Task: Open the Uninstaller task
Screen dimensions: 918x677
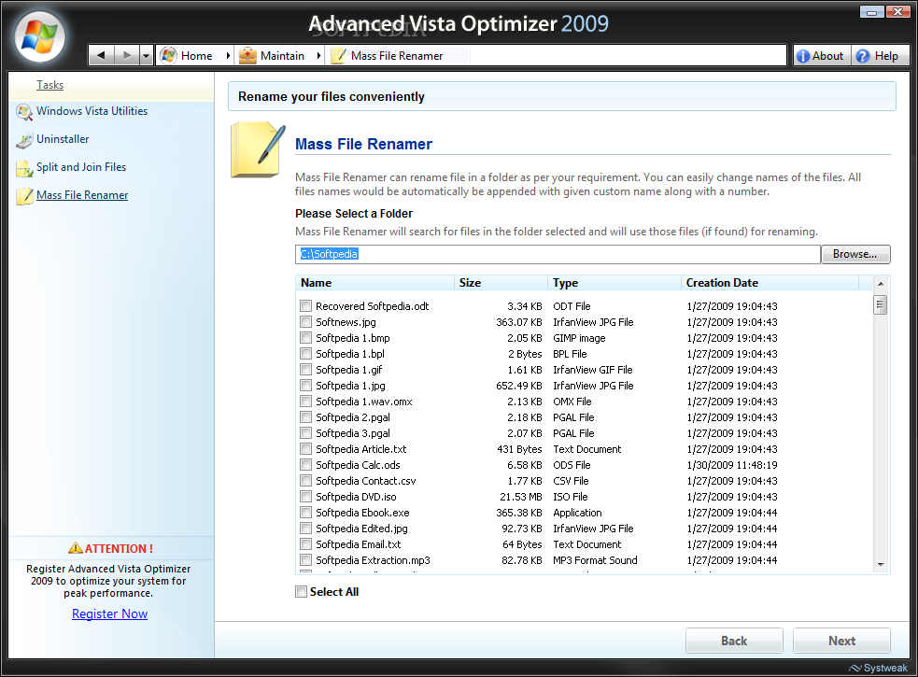Action: 63,139
